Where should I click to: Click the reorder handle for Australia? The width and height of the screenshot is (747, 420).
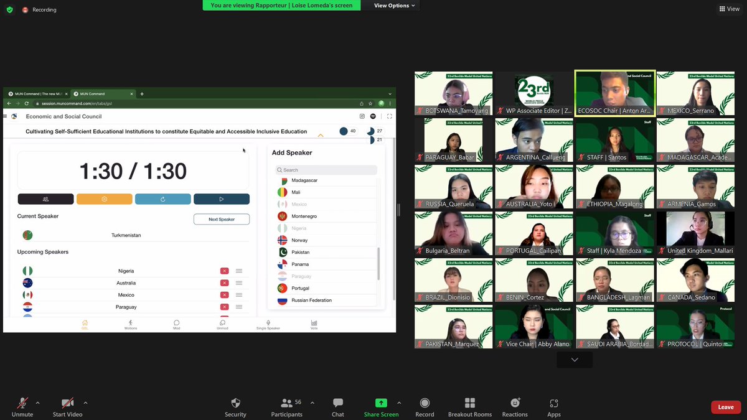[x=239, y=282]
